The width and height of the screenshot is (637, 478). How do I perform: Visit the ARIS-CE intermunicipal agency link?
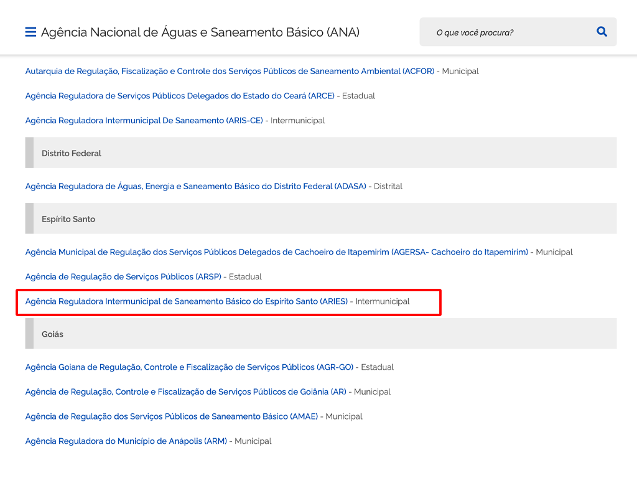point(144,121)
